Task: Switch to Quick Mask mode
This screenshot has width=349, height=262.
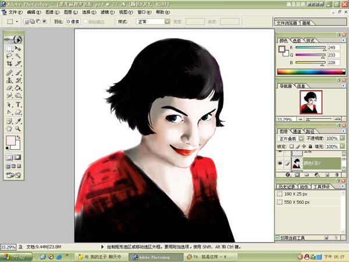Action: point(17,157)
